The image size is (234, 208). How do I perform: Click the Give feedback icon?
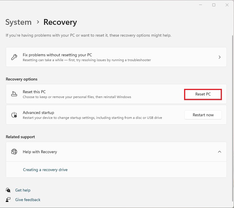[8, 200]
